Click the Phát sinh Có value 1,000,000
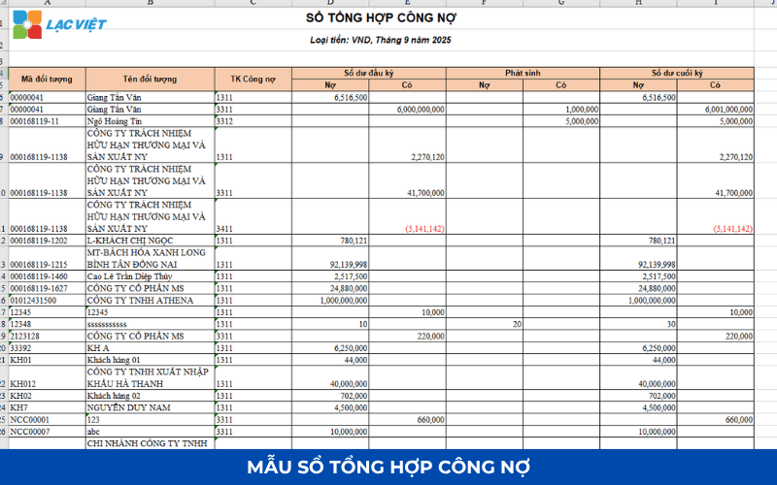 (561, 110)
